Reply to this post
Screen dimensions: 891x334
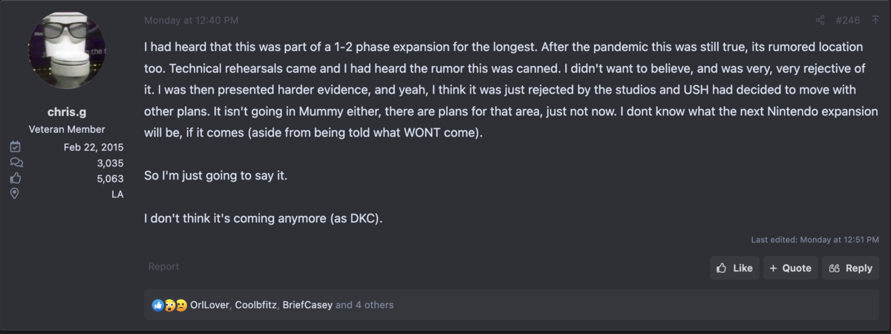[x=850, y=268]
